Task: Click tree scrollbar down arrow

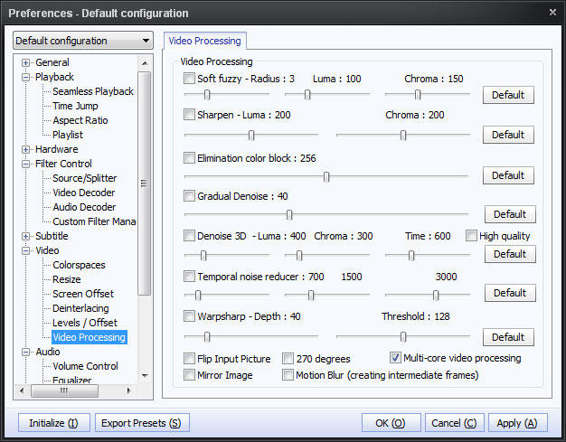Action: click(x=145, y=376)
